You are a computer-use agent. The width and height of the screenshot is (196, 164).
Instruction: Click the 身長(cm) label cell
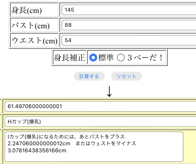point(34,10)
